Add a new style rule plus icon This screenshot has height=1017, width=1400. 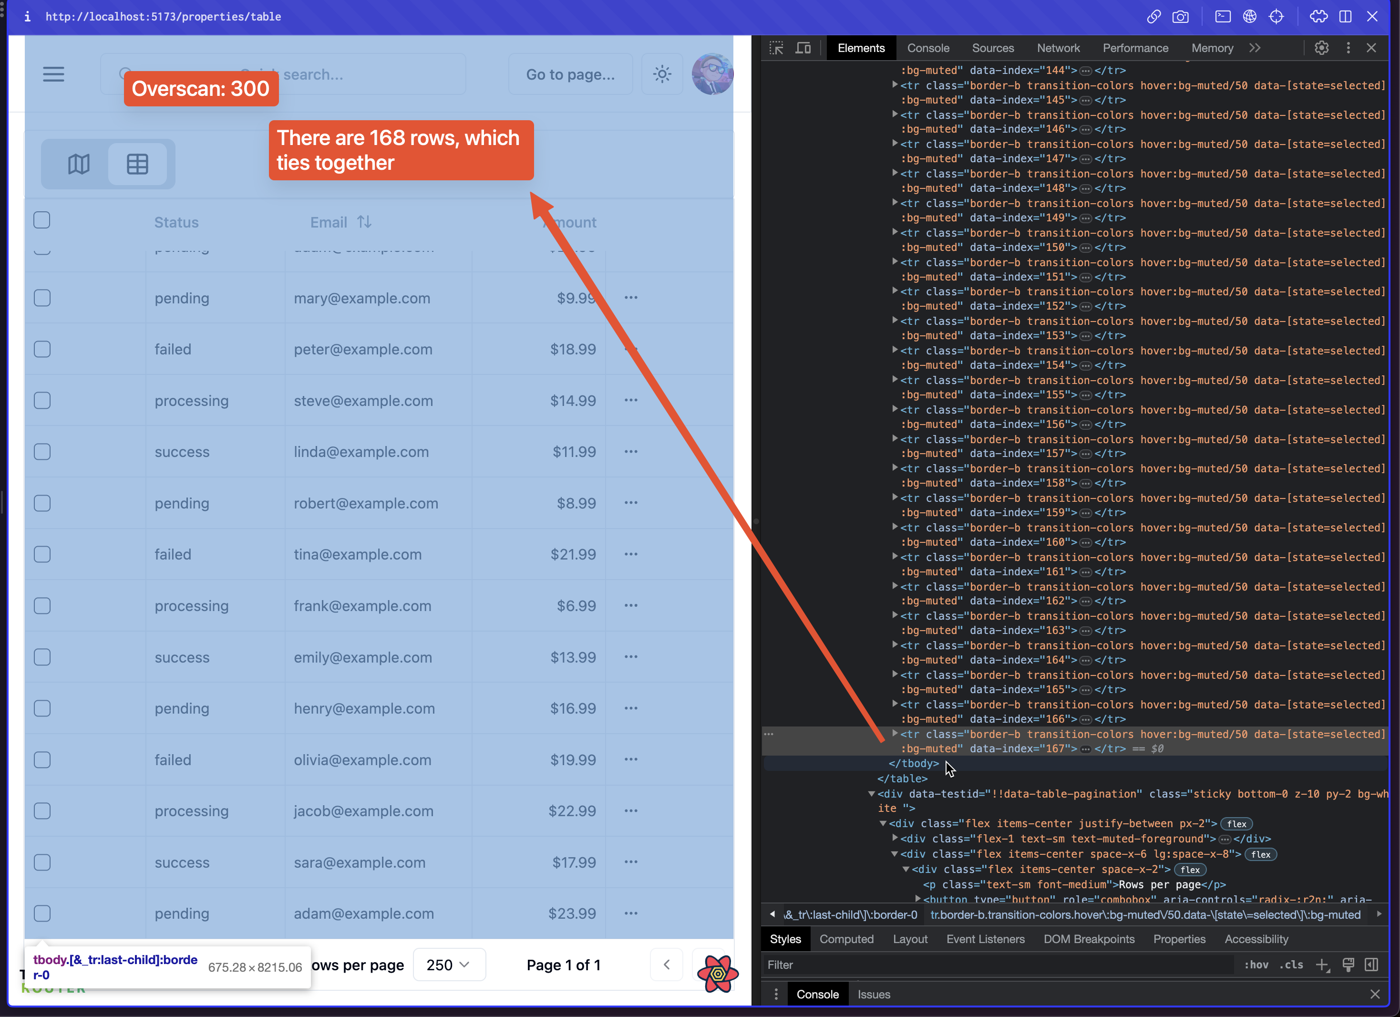[x=1322, y=965]
